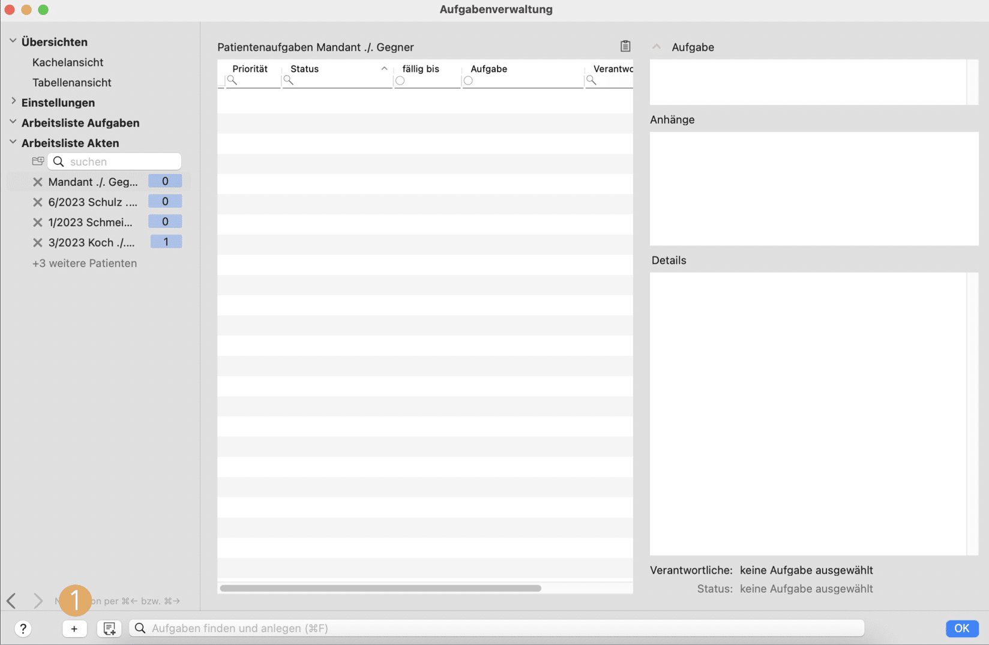Sort by Priorität column

click(250, 68)
